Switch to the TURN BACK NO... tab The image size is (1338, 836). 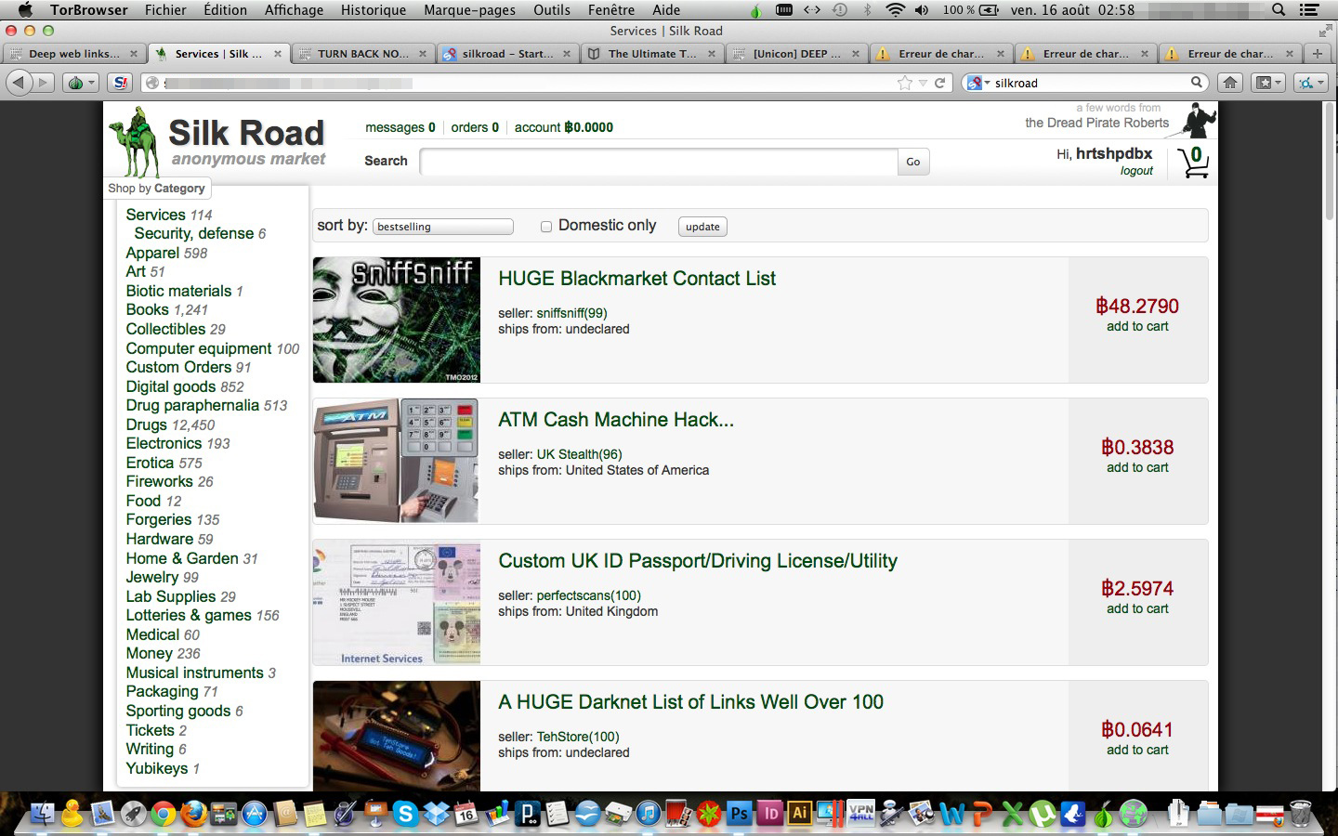362,54
